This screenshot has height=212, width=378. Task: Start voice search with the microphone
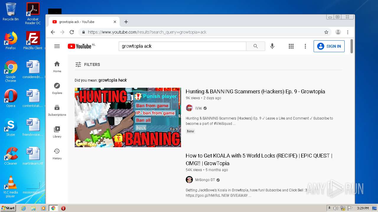(272, 46)
